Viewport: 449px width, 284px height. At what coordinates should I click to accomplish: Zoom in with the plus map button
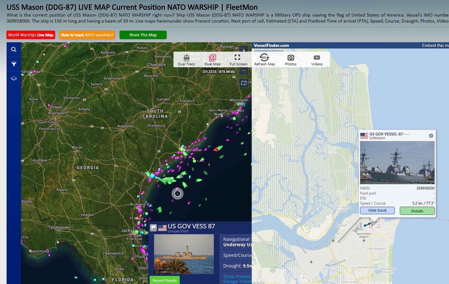(x=244, y=50)
